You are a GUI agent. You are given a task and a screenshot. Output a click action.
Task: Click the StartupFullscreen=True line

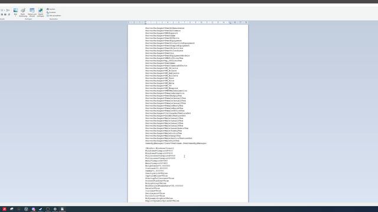point(159,178)
